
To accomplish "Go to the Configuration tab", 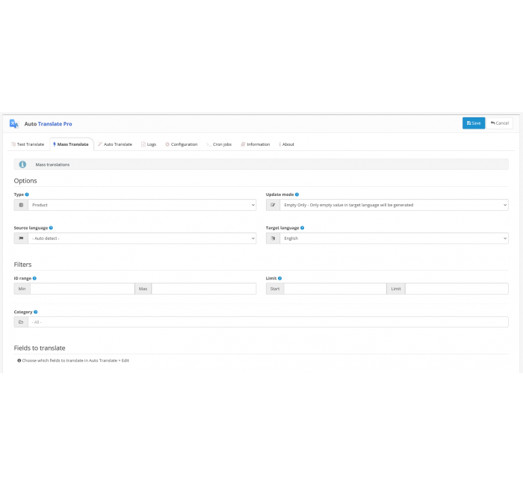I will pos(182,144).
